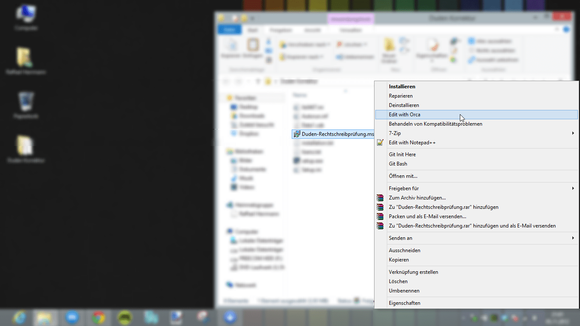Choose Edit with Notepad++ in context menu

click(x=476, y=143)
